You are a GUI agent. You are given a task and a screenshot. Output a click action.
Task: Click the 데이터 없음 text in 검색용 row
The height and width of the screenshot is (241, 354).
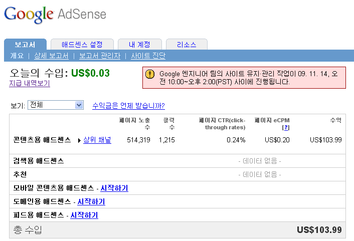260,161
